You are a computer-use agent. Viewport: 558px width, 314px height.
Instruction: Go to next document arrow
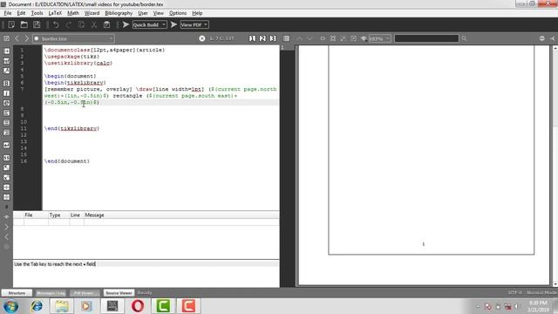(26, 38)
